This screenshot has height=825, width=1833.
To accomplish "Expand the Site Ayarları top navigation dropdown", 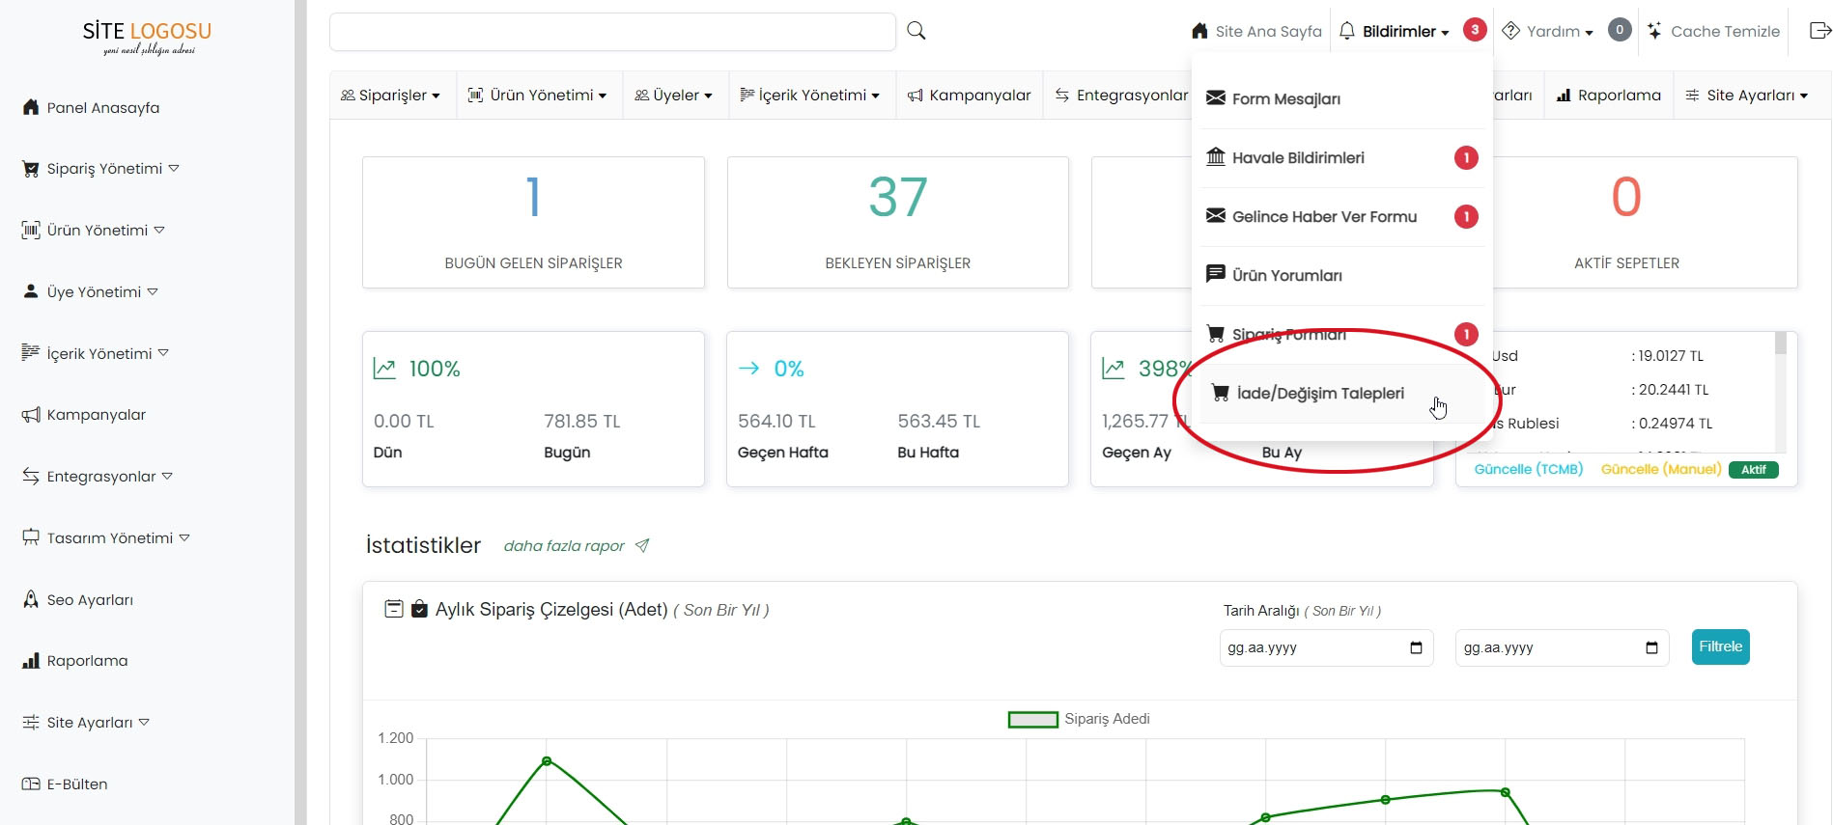I will [x=1746, y=96].
